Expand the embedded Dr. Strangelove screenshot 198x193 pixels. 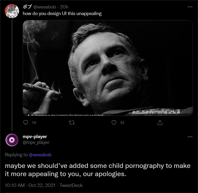pyautogui.click(x=108, y=68)
